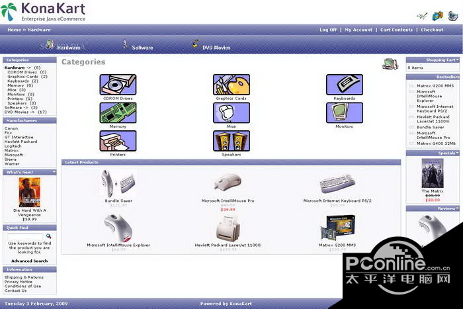Open the Conditions of Use link

(22, 286)
